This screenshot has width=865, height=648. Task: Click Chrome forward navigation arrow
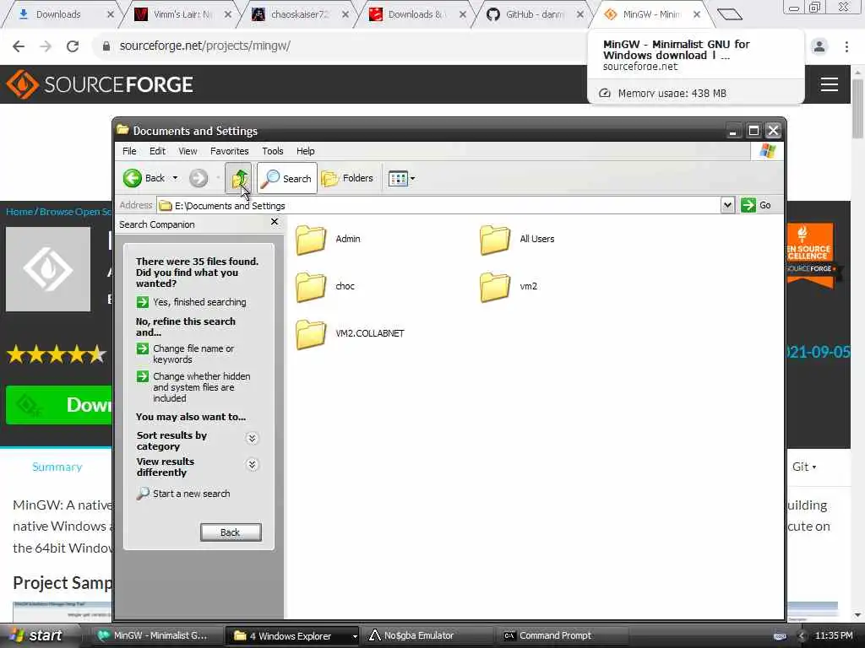tap(46, 46)
